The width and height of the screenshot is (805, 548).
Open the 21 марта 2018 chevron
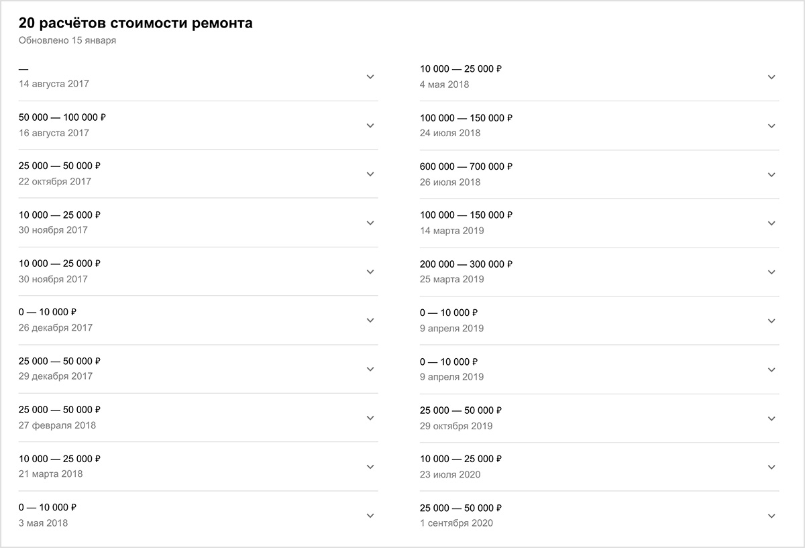pos(370,467)
